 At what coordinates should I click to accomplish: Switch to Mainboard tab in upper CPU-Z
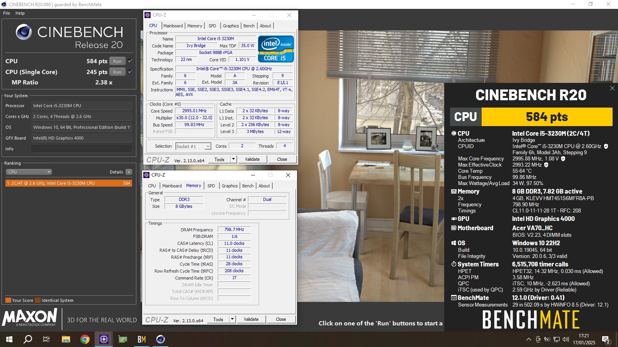(x=173, y=26)
